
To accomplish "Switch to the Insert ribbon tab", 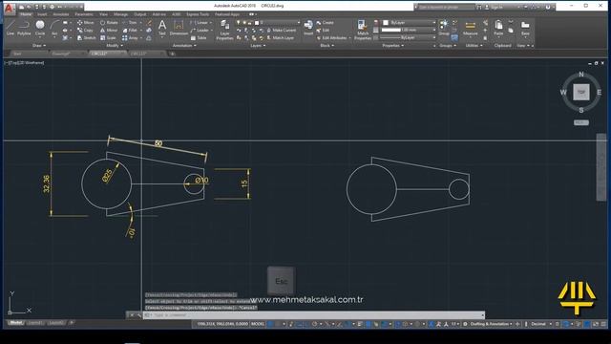I will 42,14.
